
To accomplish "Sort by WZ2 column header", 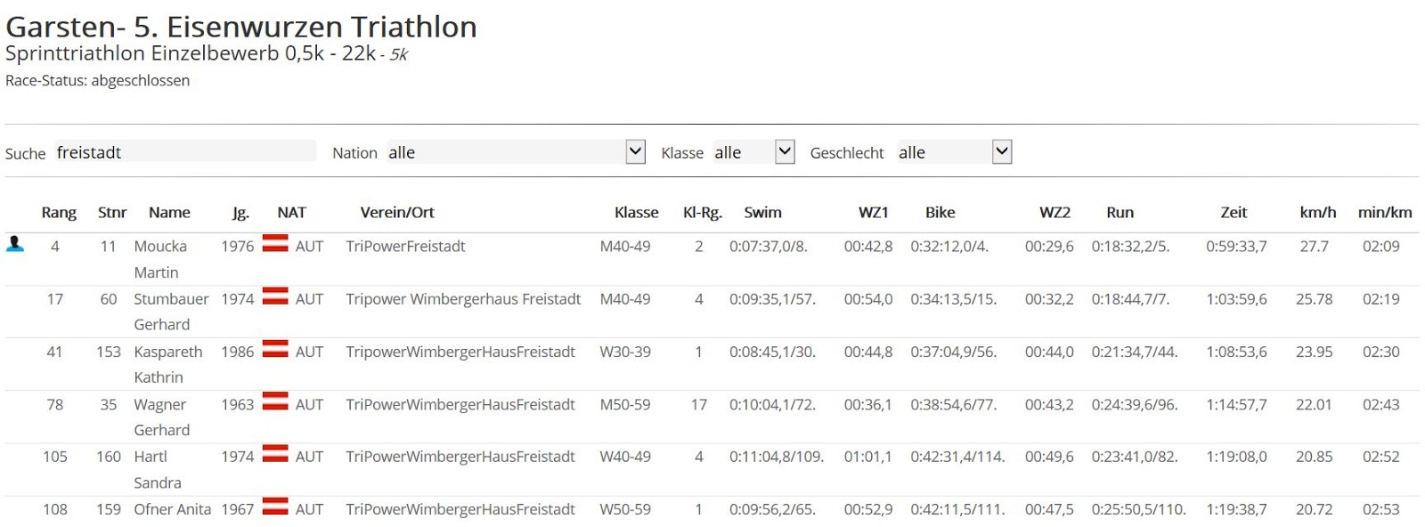I will 1055,212.
